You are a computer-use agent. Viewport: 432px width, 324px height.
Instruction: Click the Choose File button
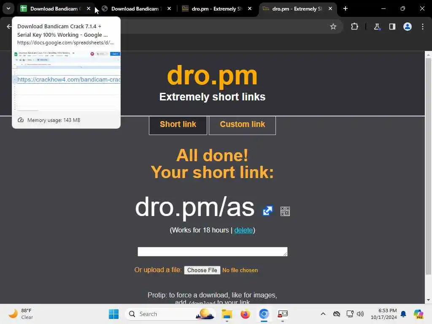click(202, 270)
